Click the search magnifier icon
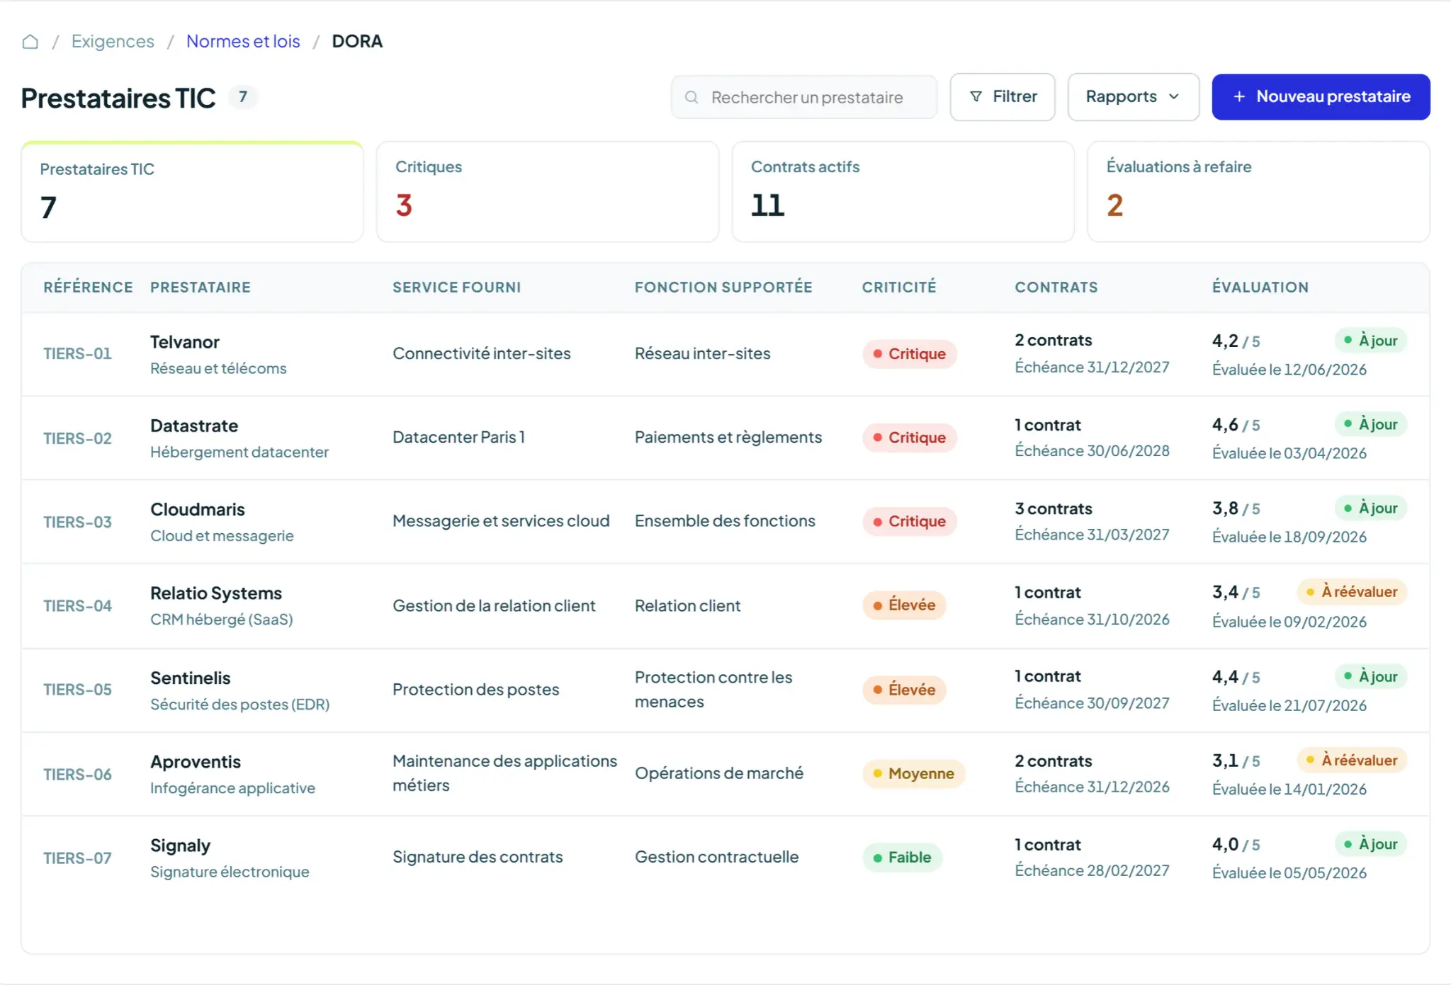Screen dimensions: 1451x985 (x=691, y=97)
